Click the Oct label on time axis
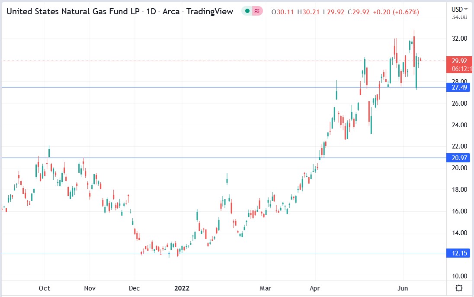 [45, 288]
